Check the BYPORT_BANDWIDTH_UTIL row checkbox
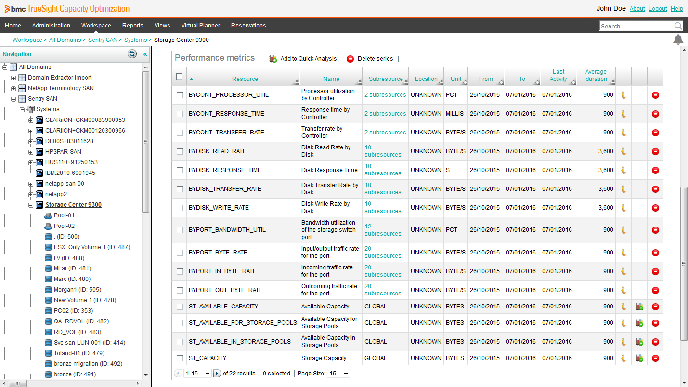Screen dimensions: 688x387 click(x=180, y=230)
